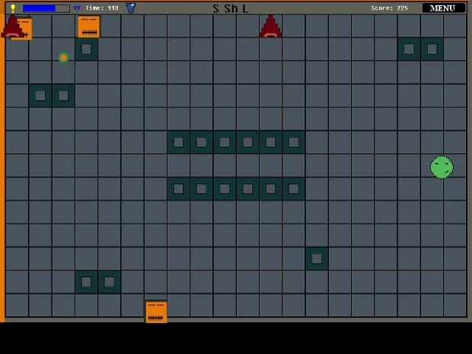Click the blue shield icon near the timer
Viewport: 472px width, 354px height.
click(x=131, y=8)
